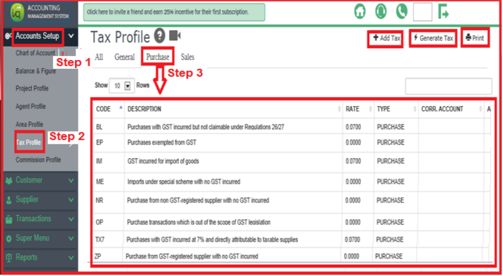Screen dimensions: 503x276
Task: Play Tax Profile video tutorial icon
Action: tap(175, 36)
